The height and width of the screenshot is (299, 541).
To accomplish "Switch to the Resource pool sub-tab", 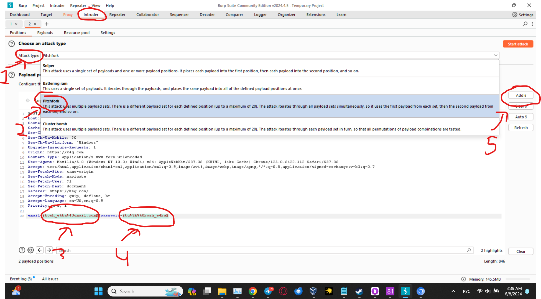I will (x=77, y=33).
